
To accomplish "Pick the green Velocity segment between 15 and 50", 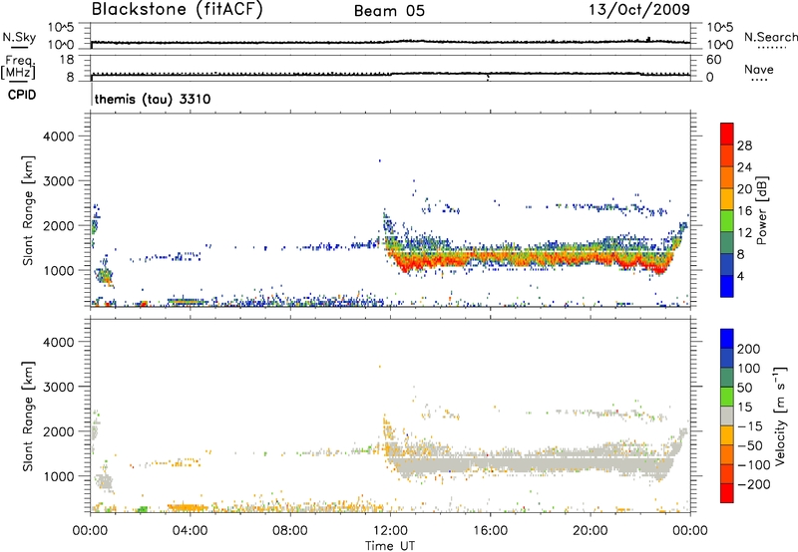I will tap(727, 397).
